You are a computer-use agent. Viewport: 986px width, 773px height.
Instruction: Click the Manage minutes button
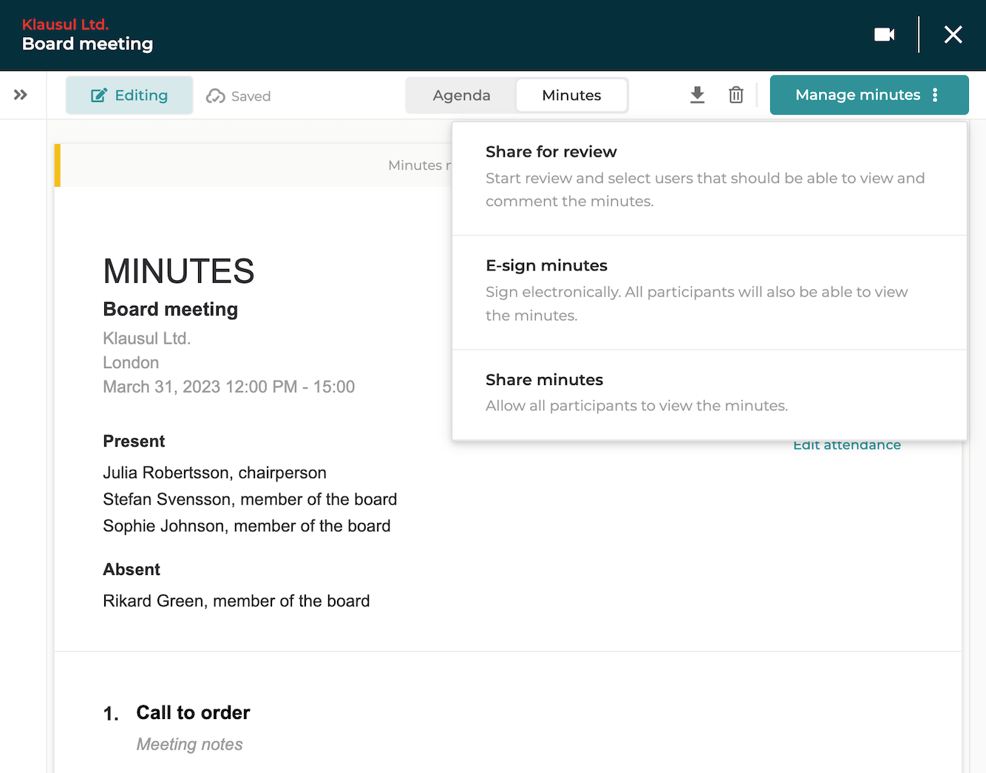(857, 95)
